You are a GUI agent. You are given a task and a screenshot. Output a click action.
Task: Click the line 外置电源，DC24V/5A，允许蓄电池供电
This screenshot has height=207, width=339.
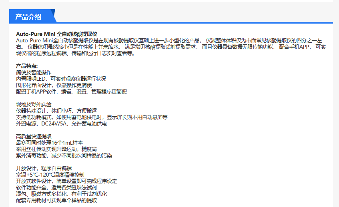click(x=61, y=124)
